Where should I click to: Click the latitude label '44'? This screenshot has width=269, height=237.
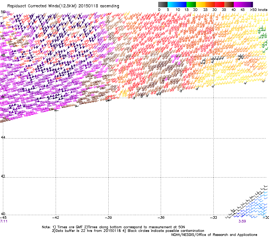click(x=3, y=137)
